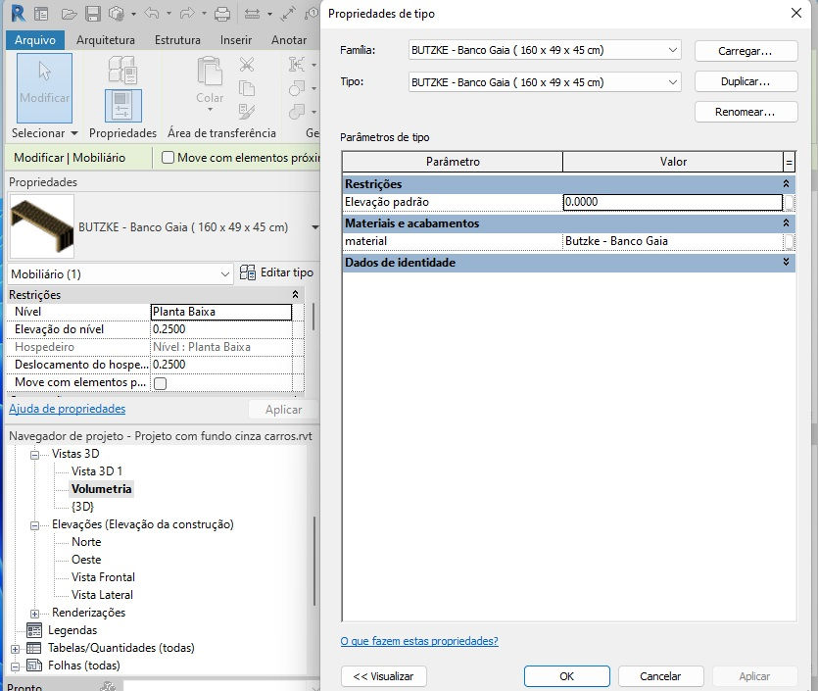The height and width of the screenshot is (691, 818).
Task: Click the Cope beam geometry icon
Action: coord(297,65)
